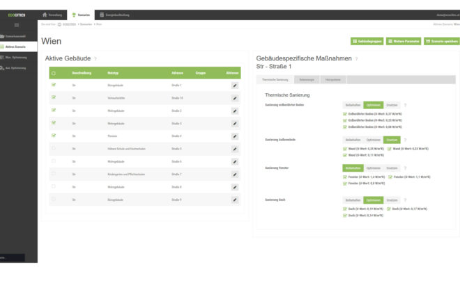Open help icon beside Aktive Gebäude

point(95,59)
